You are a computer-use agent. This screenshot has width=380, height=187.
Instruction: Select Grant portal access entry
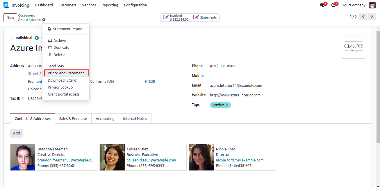click(66, 94)
